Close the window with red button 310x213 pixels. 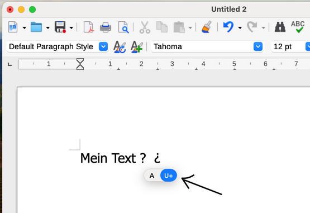10,10
